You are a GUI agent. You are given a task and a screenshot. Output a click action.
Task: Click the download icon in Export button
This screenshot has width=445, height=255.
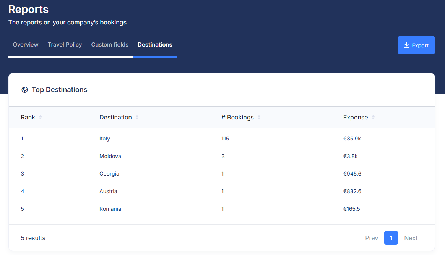[406, 45]
